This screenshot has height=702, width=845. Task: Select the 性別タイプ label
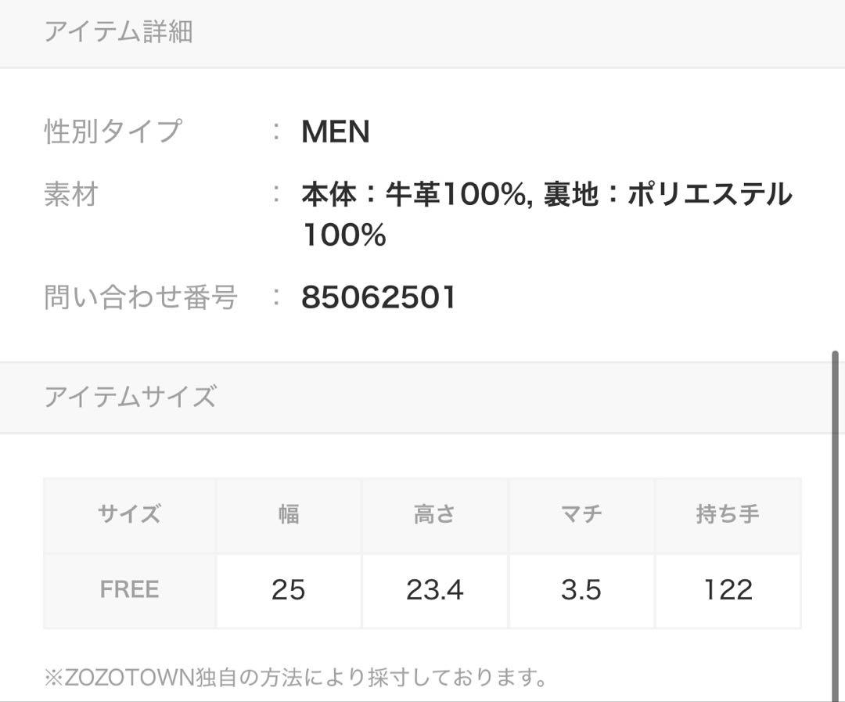click(x=113, y=131)
